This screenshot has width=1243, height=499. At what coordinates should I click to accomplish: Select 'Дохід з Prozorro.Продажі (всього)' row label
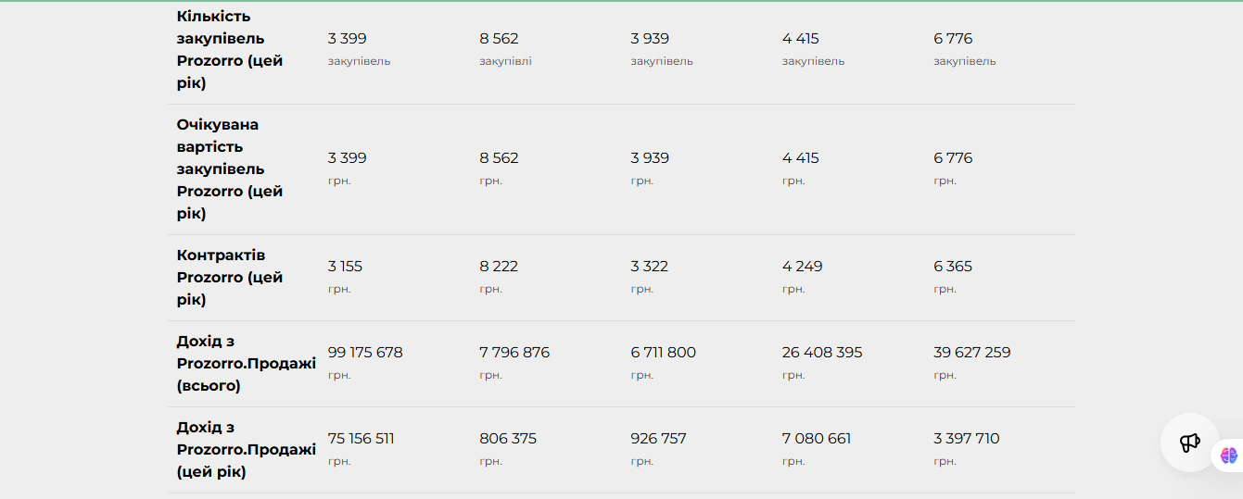point(247,364)
